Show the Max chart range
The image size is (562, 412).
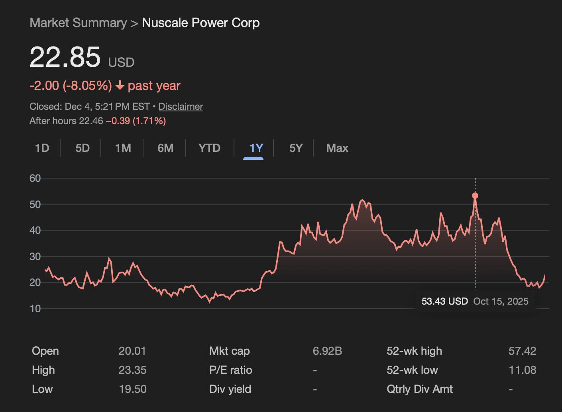(x=337, y=148)
